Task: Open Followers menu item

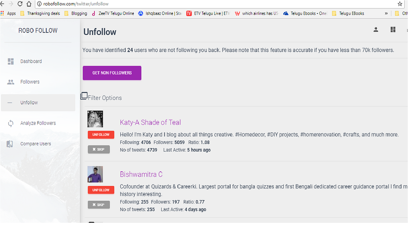Action: tap(38, 82)
